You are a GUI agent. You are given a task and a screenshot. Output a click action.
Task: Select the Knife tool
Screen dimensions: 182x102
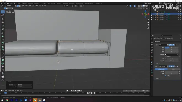tap(3, 57)
